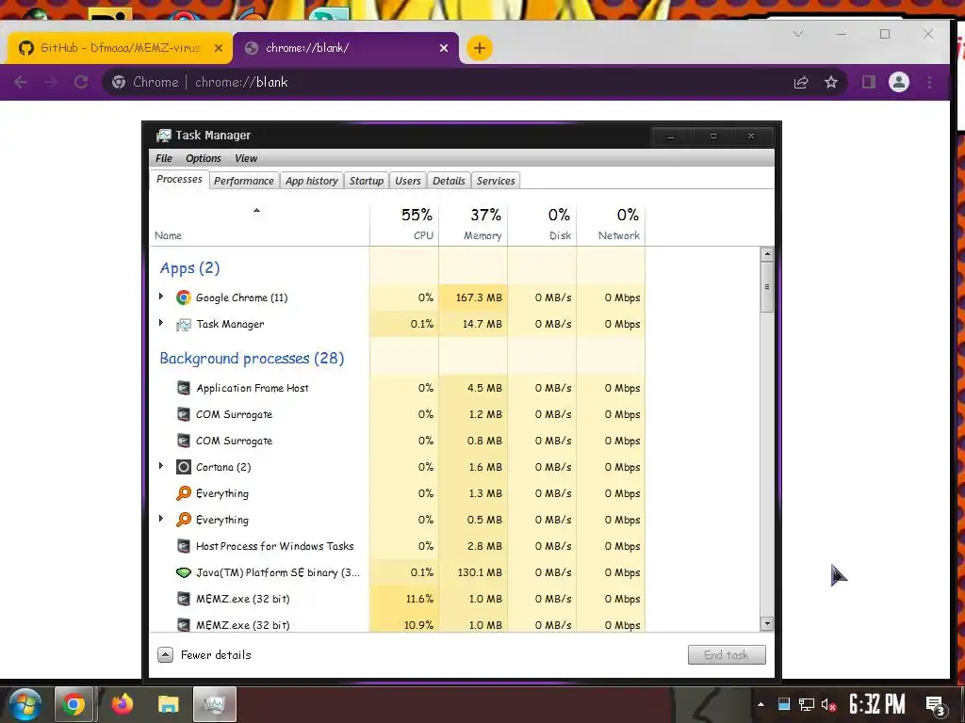Expand the Google Chrome (11) process group
Viewport: 965px width, 723px height.
coord(161,297)
